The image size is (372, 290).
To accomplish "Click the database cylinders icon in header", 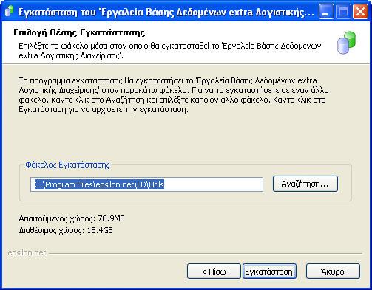I will [x=346, y=43].
